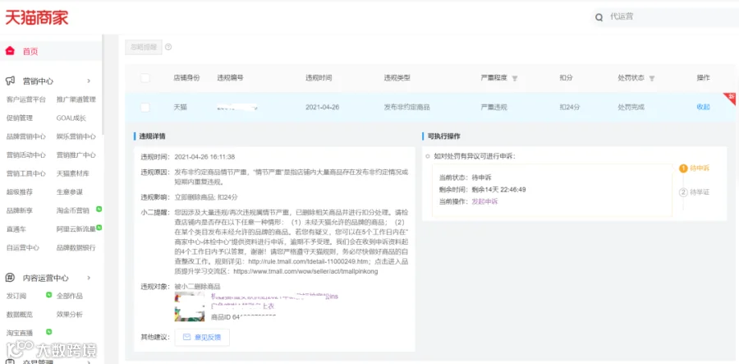The height and width of the screenshot is (364, 739).
Task: Collapse the row with 收起 link
Action: pos(703,107)
